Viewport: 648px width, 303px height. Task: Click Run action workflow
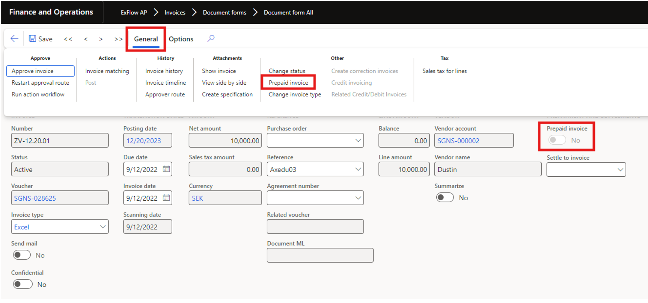pyautogui.click(x=38, y=94)
